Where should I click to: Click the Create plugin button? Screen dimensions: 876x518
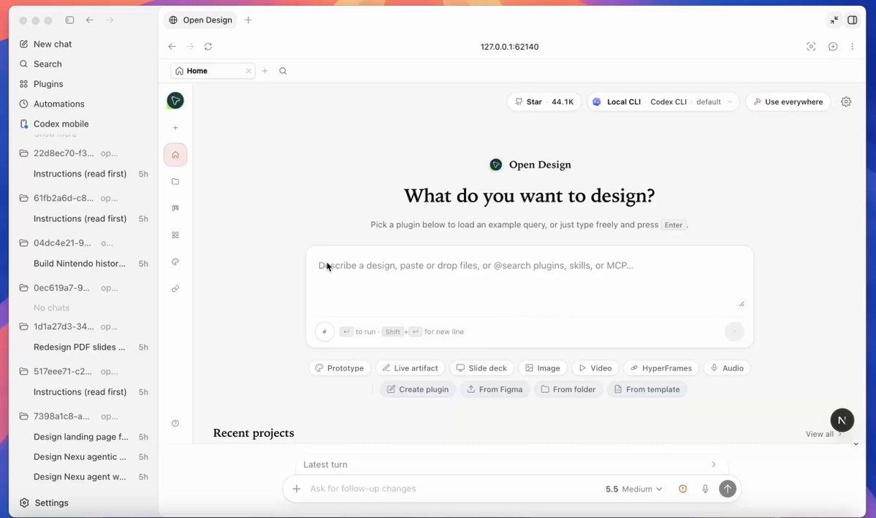tap(418, 389)
